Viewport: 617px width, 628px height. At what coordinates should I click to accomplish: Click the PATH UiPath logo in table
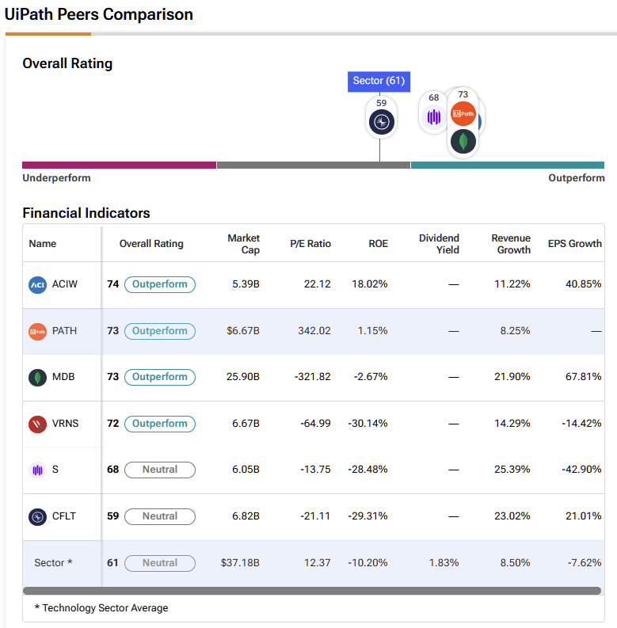(37, 331)
